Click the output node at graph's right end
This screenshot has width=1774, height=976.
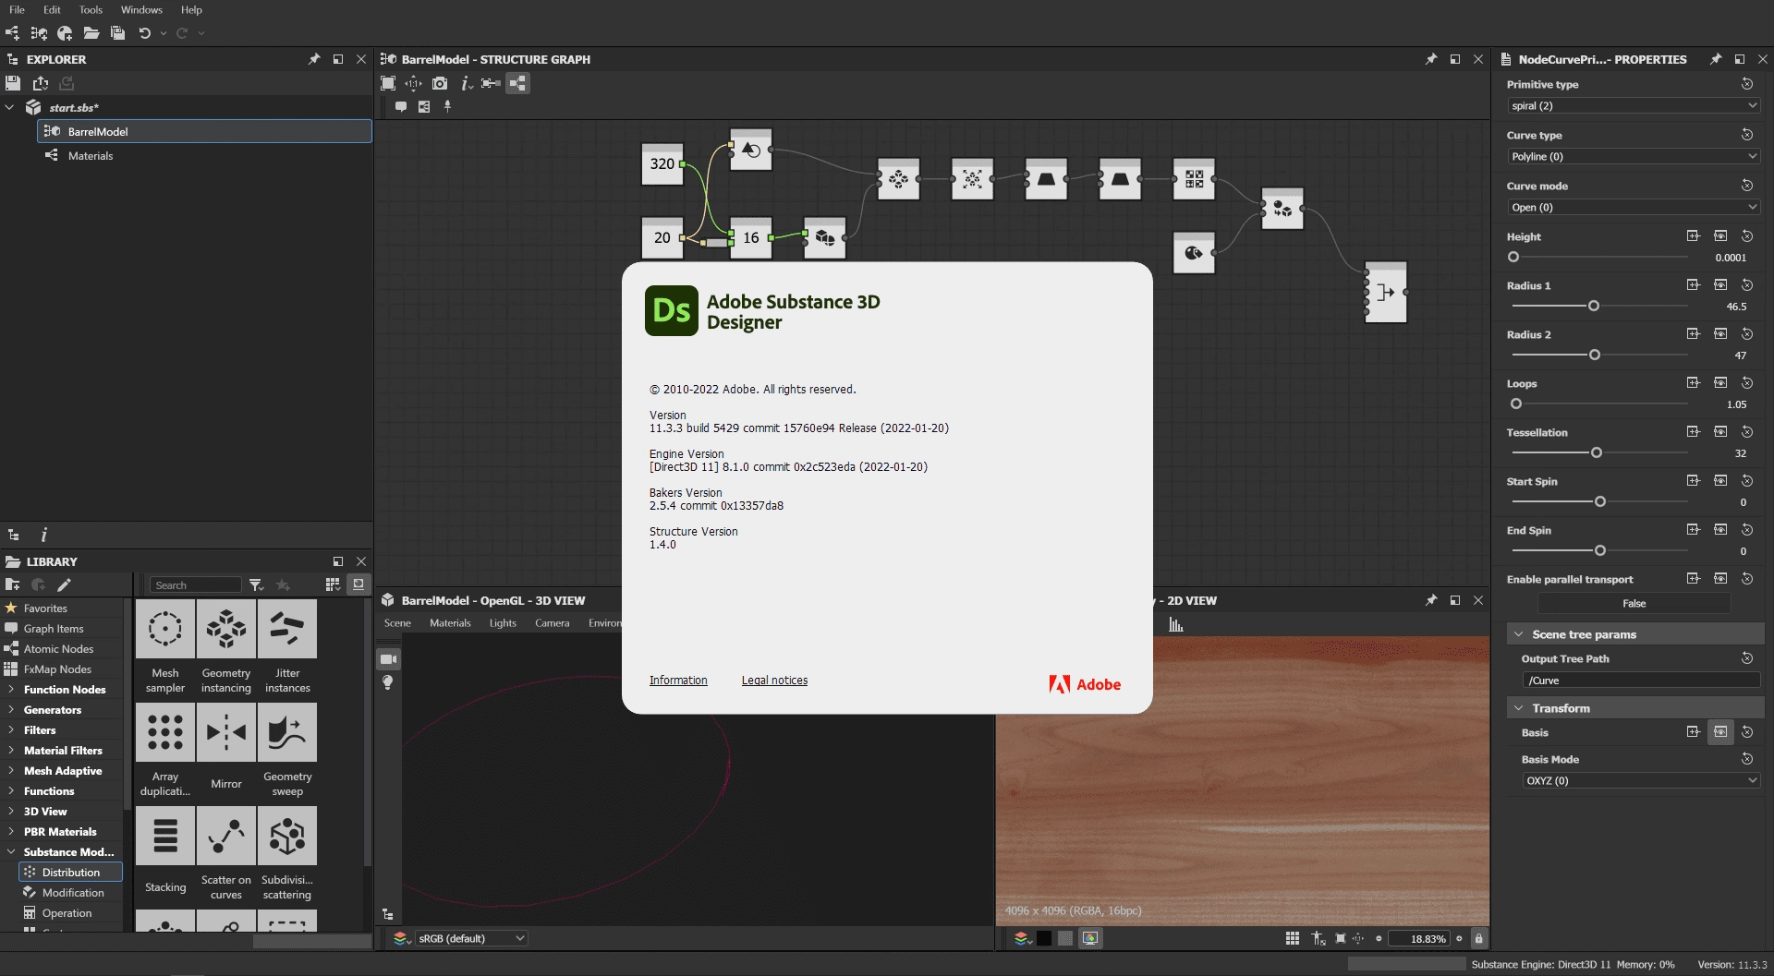(x=1386, y=292)
